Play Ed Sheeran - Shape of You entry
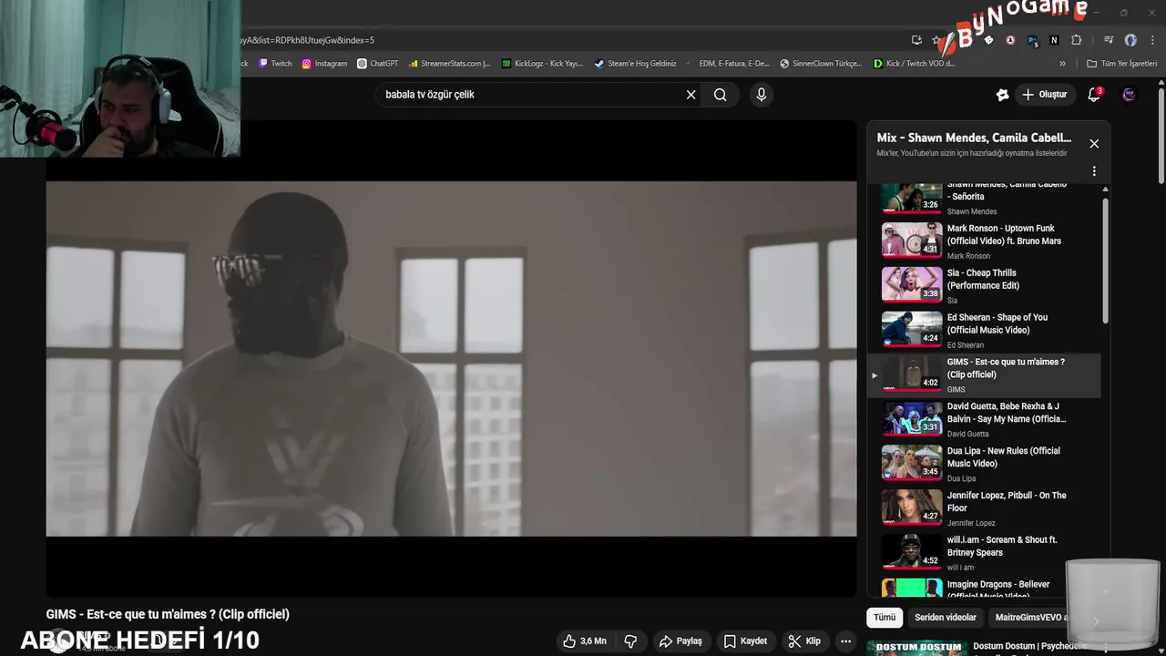 (984, 331)
